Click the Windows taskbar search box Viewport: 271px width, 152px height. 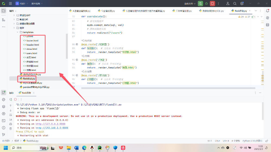click(29, 148)
